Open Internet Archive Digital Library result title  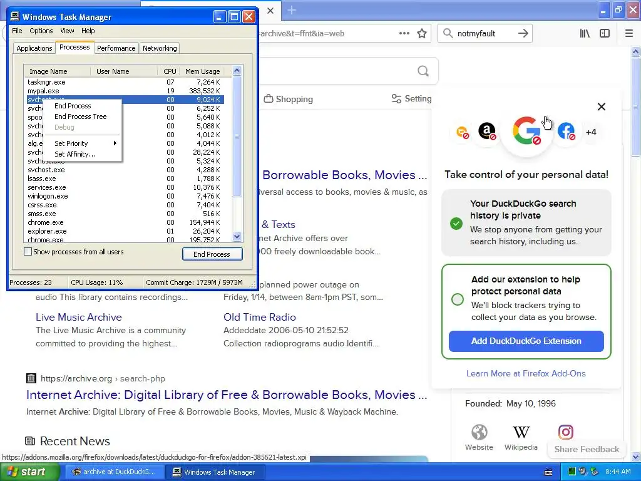pyautogui.click(x=227, y=395)
